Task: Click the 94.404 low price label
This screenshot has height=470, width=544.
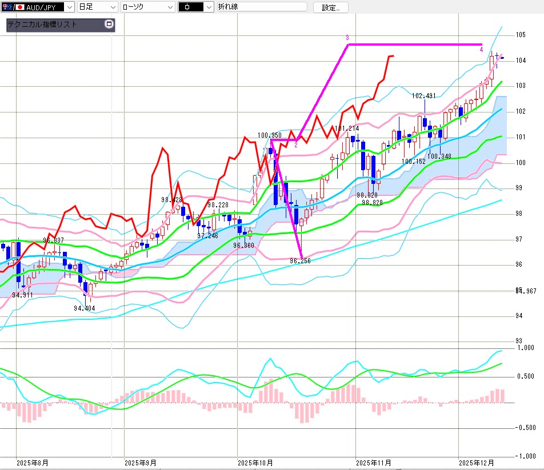Action: 84,308
